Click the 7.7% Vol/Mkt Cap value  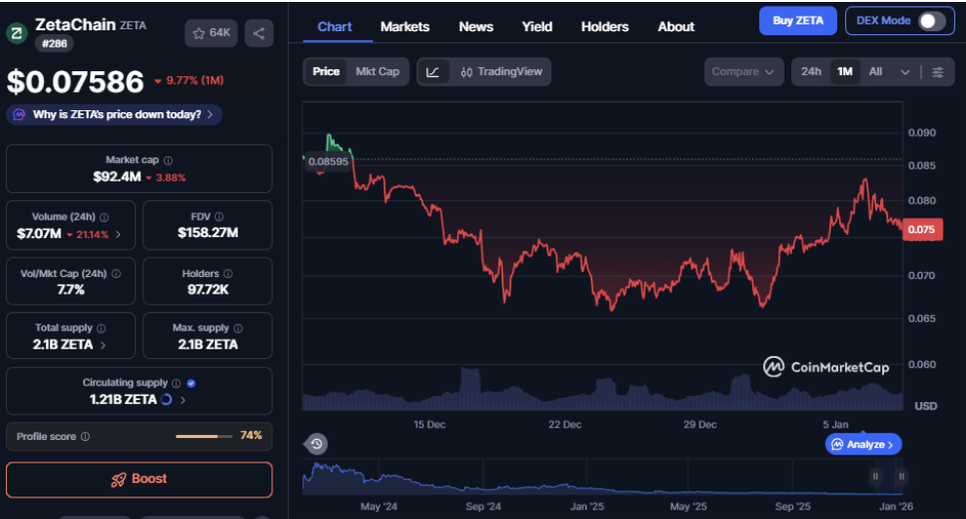click(x=71, y=290)
